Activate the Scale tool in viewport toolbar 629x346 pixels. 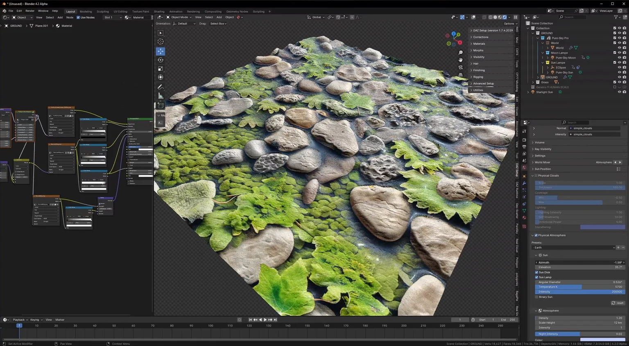click(x=161, y=68)
